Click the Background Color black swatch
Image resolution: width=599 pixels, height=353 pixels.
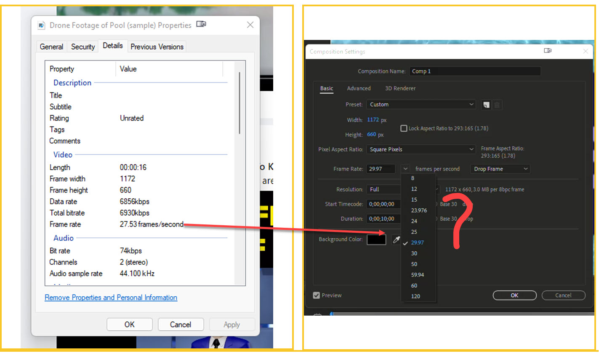(x=376, y=239)
